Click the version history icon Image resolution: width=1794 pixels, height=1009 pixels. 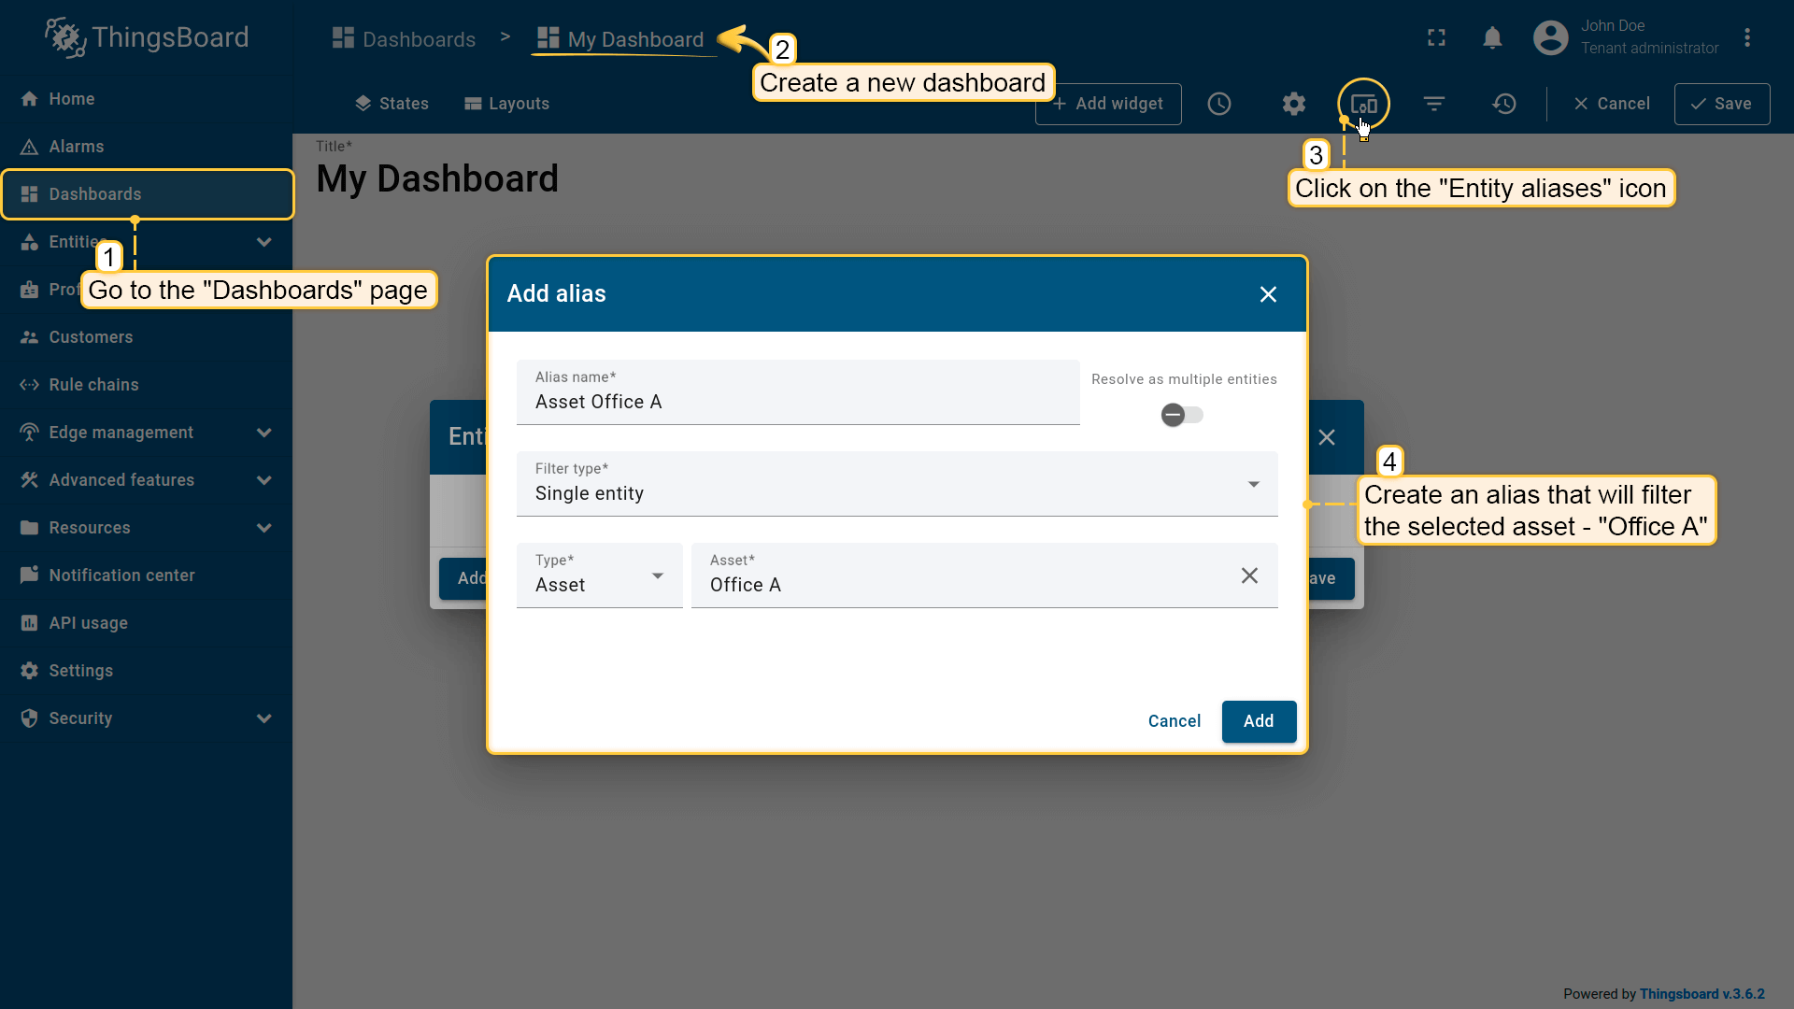coord(1504,104)
